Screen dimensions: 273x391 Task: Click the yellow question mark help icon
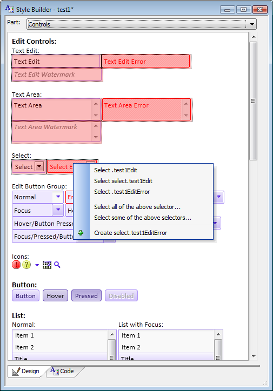pyautogui.click(x=26, y=265)
